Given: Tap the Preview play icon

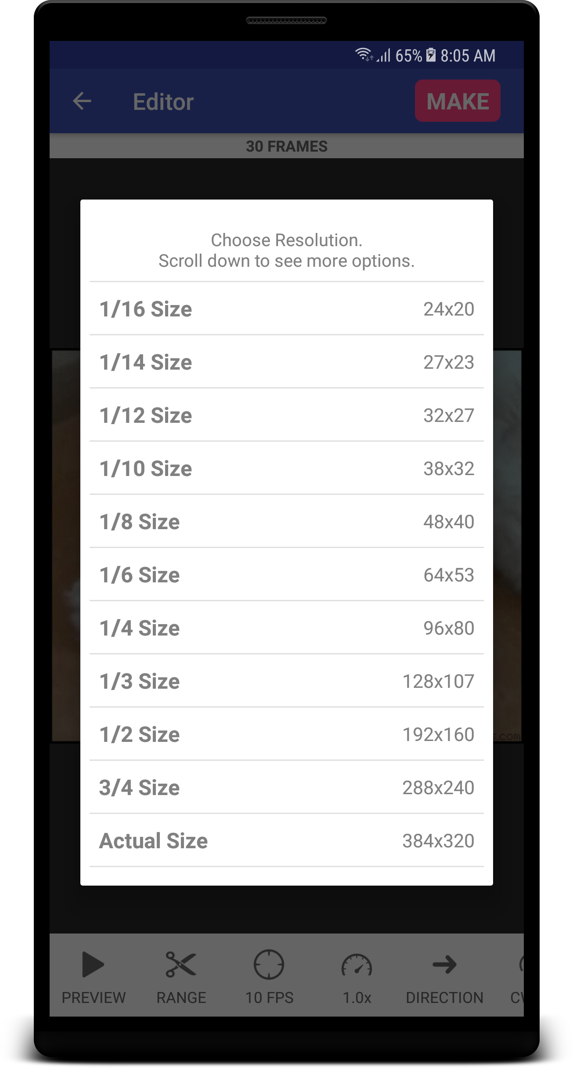Looking at the screenshot, I should [x=93, y=965].
